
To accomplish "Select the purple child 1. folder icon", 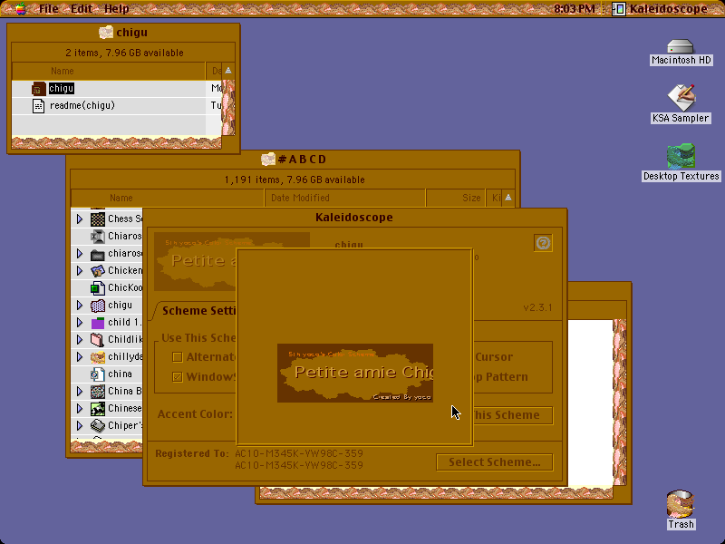I will click(x=98, y=323).
